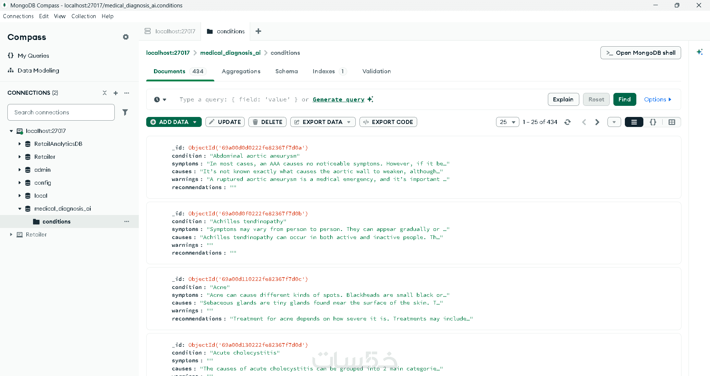The height and width of the screenshot is (376, 710).
Task: Refresh the documents list
Action: coord(567,122)
